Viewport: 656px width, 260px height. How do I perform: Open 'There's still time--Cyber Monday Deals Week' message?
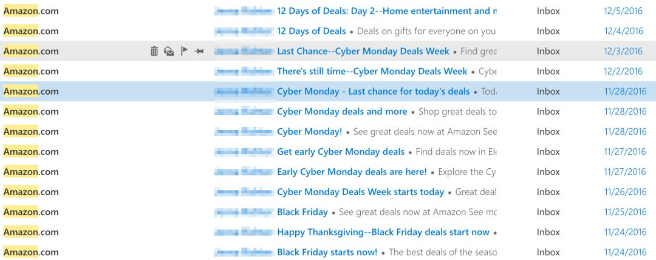tap(372, 71)
